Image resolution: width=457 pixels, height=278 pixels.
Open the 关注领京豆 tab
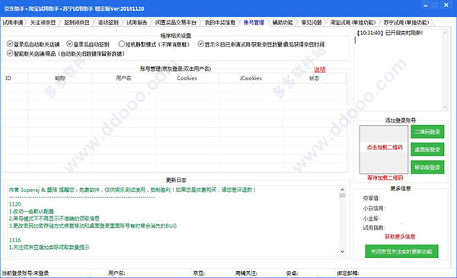coord(43,22)
